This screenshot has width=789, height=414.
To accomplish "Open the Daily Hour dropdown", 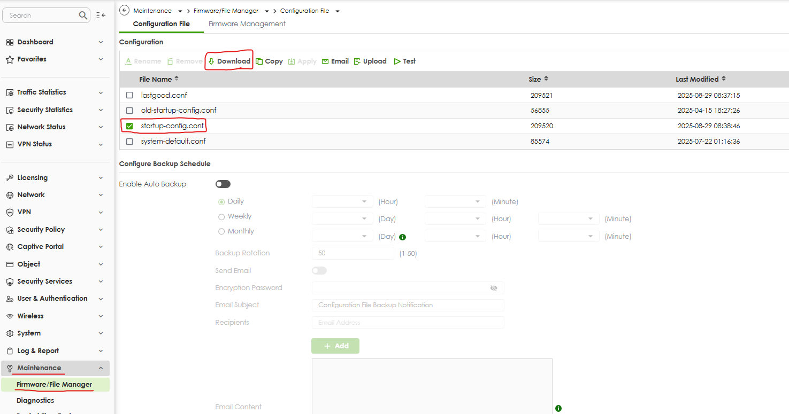I will click(x=342, y=201).
